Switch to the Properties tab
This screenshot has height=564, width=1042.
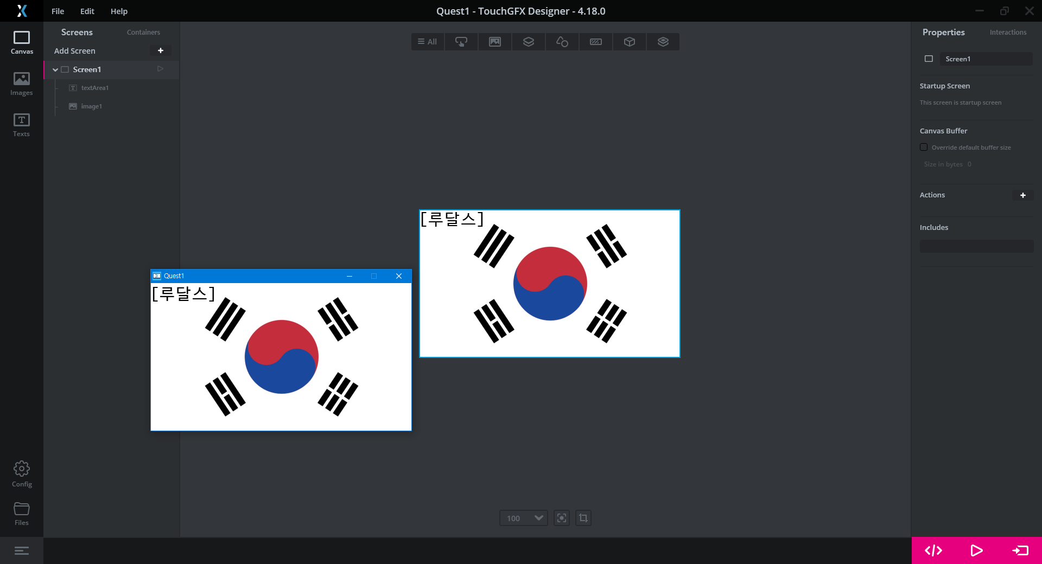[x=944, y=33]
